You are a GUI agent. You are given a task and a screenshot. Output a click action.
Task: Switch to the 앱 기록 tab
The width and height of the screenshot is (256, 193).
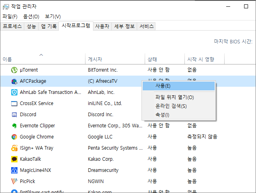click(48, 26)
